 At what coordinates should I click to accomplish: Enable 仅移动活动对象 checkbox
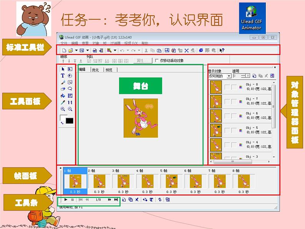click(x=157, y=60)
